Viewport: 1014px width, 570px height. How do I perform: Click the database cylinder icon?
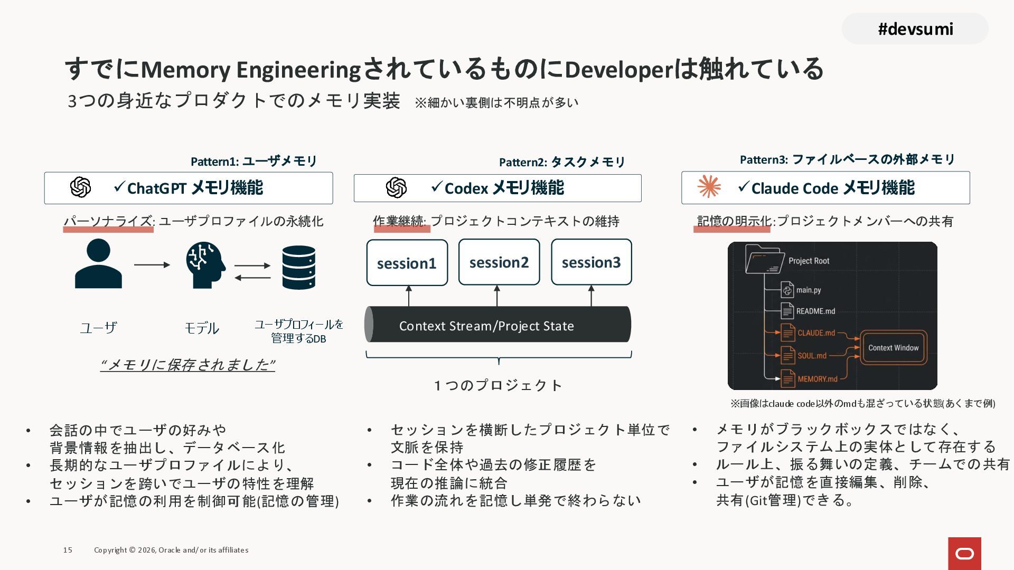pos(298,268)
